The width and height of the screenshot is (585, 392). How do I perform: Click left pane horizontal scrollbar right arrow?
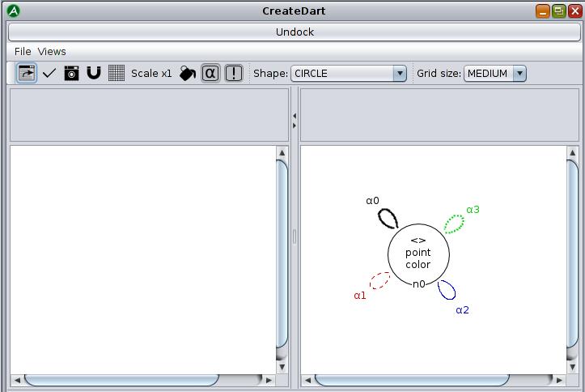269,381
